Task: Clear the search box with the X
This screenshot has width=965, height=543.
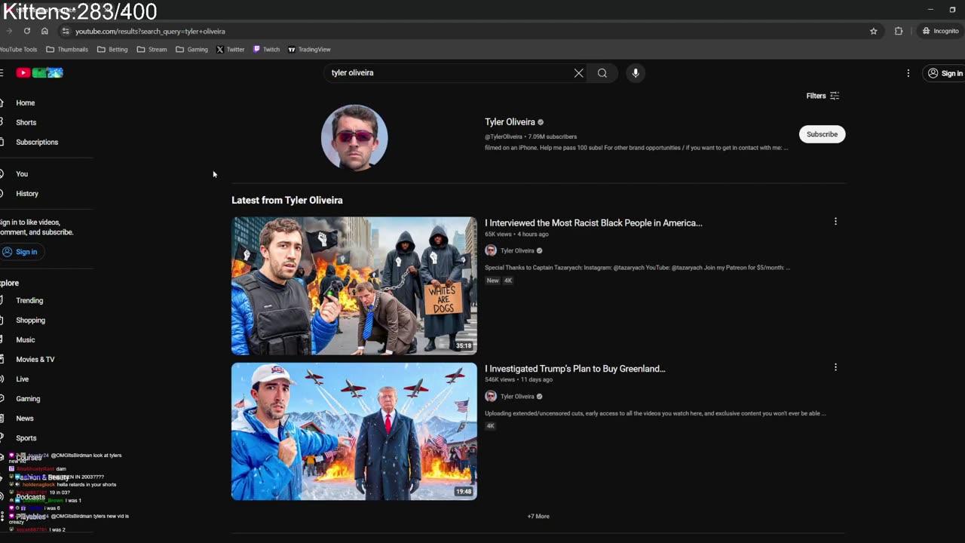Action: [578, 73]
